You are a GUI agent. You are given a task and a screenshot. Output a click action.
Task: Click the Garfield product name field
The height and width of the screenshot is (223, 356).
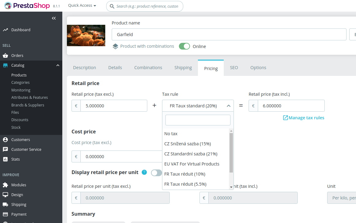tap(229, 34)
